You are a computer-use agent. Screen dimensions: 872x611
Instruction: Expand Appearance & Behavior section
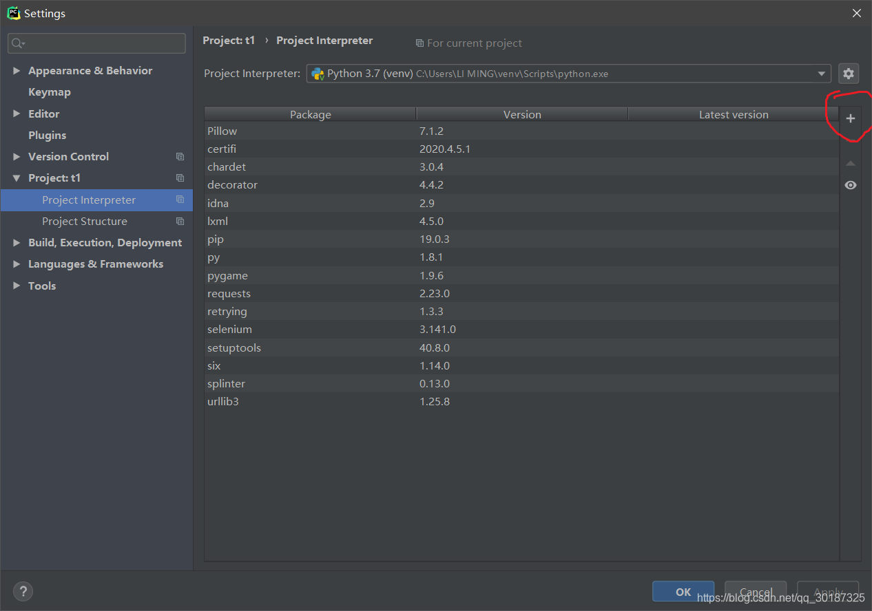click(x=17, y=71)
